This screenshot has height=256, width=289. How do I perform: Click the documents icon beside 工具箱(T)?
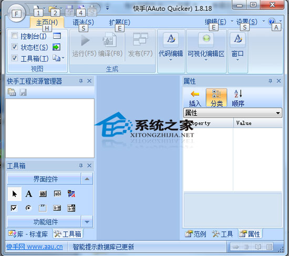pyautogui.click(x=56, y=58)
